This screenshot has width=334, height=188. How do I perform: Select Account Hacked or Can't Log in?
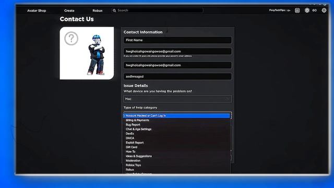pyautogui.click(x=176, y=115)
